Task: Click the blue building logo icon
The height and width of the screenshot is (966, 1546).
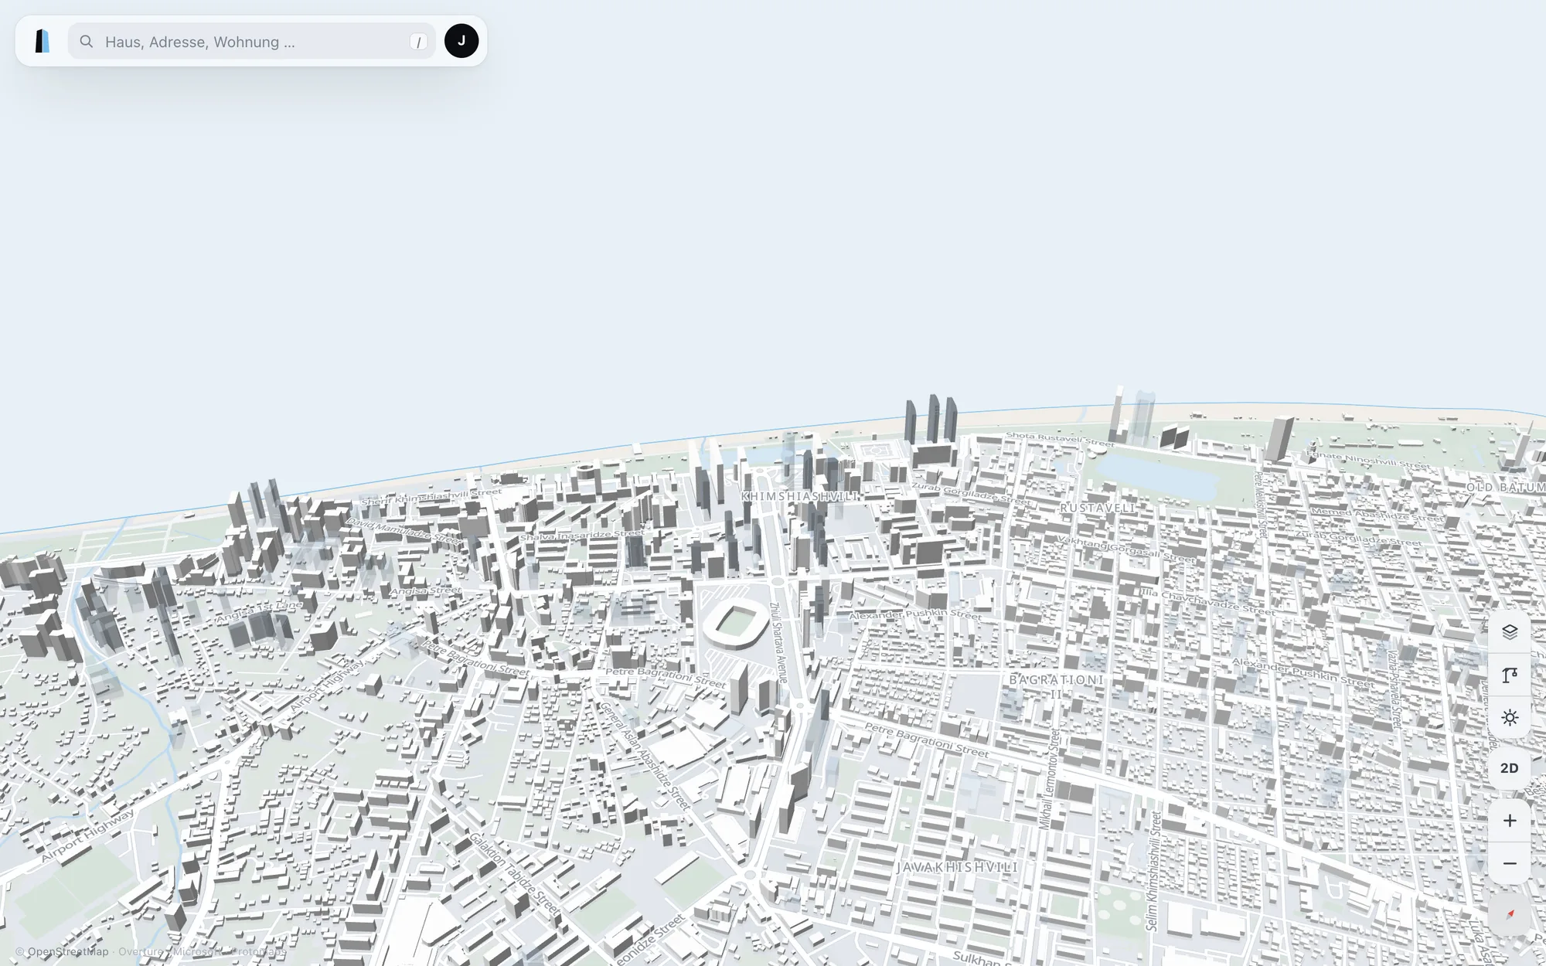Action: click(x=43, y=41)
